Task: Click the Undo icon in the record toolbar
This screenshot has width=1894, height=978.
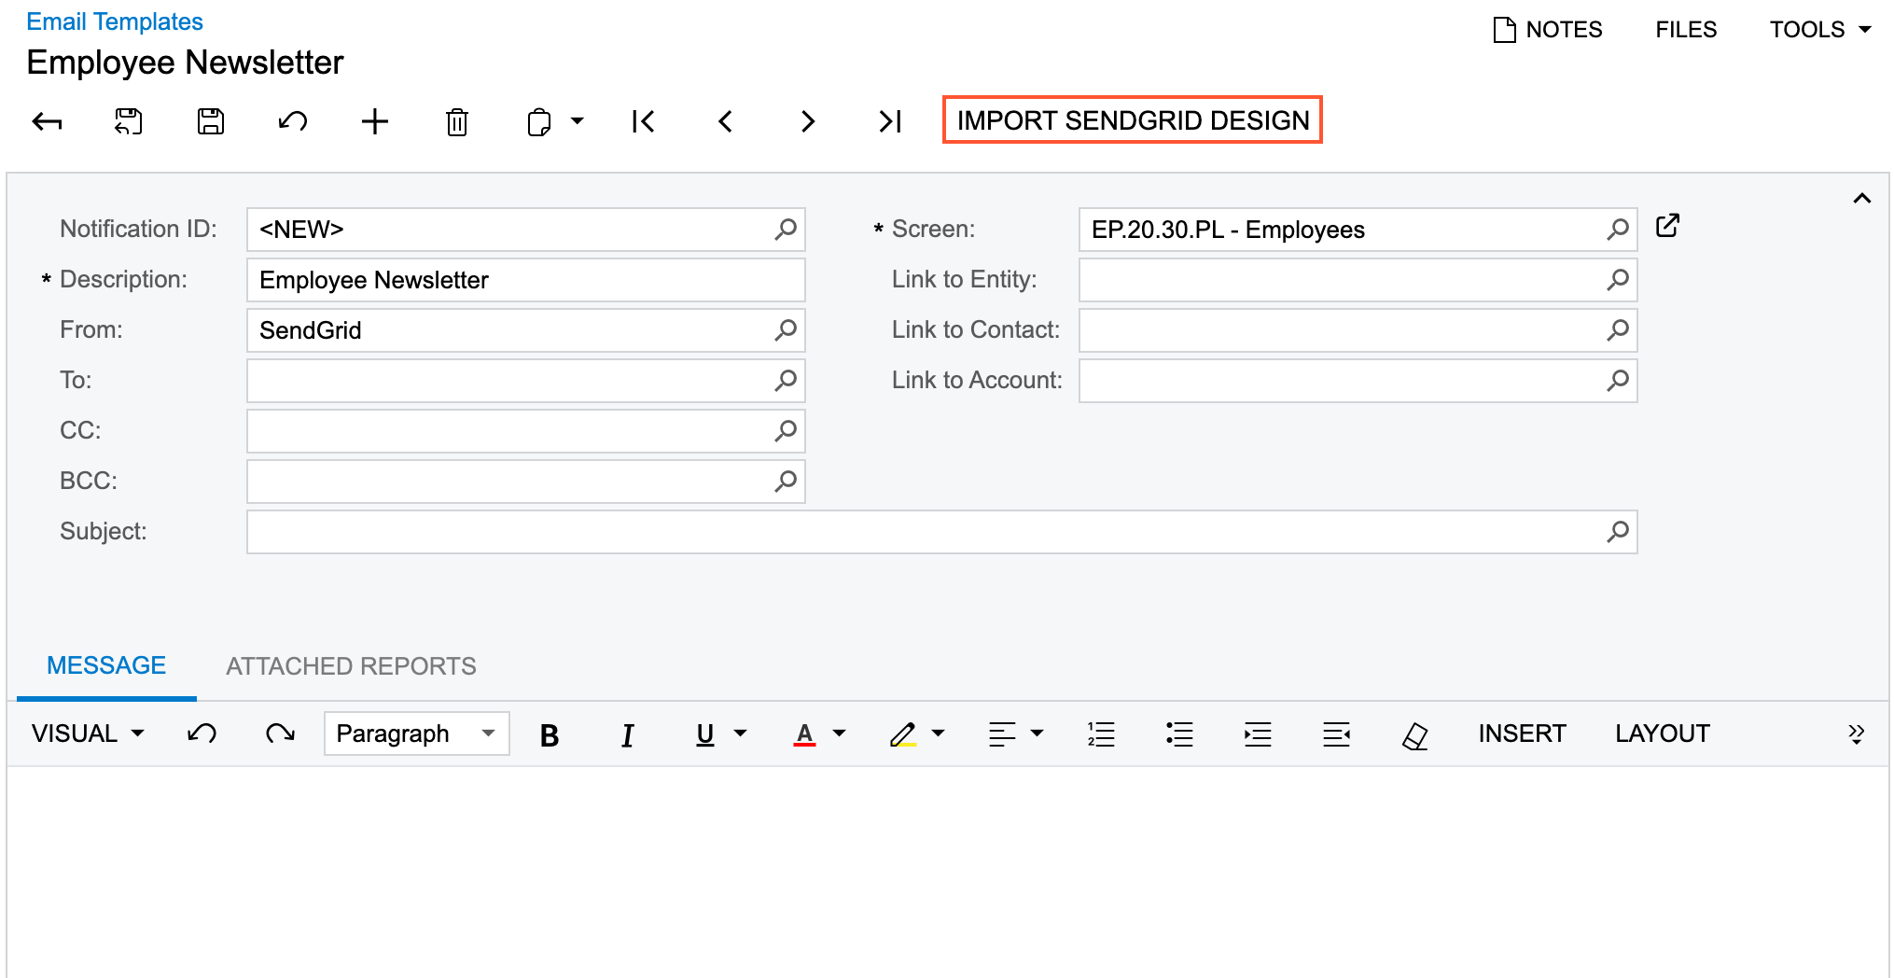Action: (x=292, y=121)
